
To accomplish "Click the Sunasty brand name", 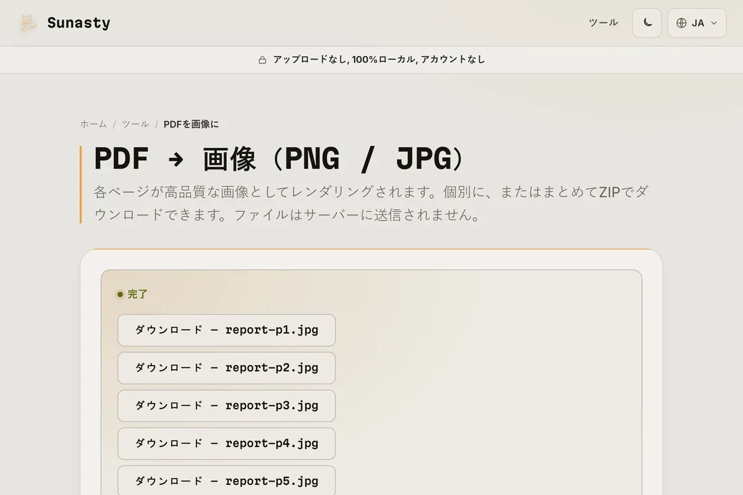I will pyautogui.click(x=78, y=23).
